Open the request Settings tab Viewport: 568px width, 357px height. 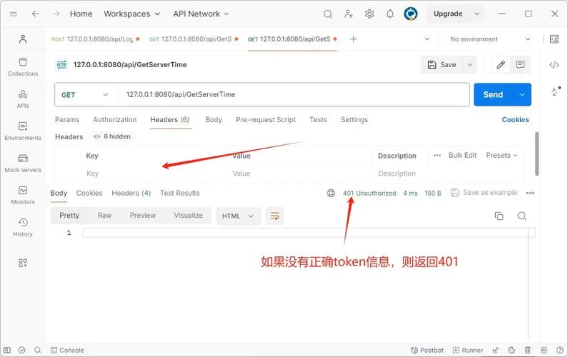point(354,119)
